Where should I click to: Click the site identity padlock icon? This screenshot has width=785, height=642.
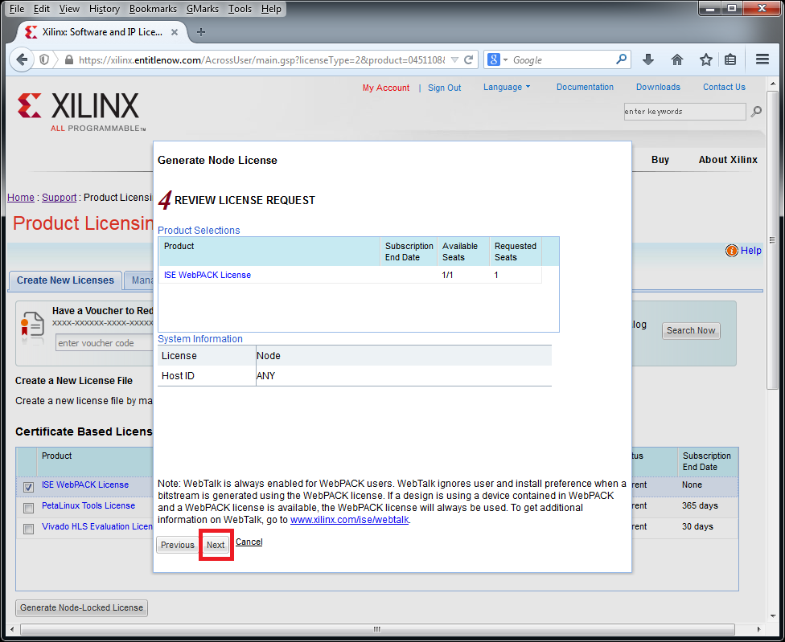pos(69,60)
